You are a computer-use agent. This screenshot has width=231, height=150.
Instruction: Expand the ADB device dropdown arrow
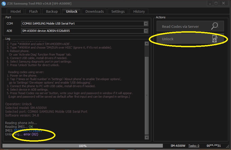146,31
